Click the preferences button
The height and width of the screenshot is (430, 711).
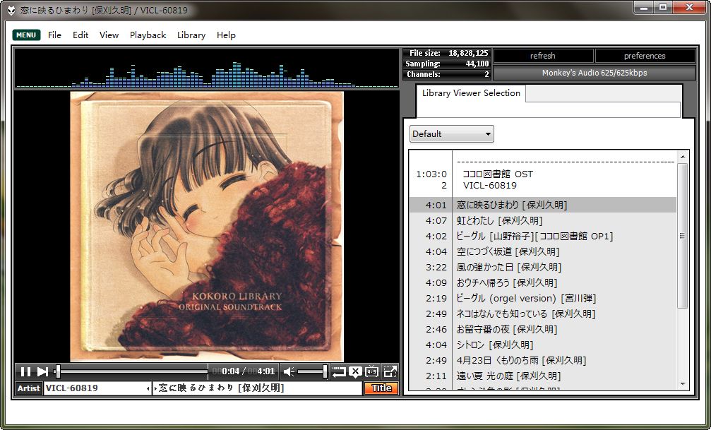click(645, 56)
